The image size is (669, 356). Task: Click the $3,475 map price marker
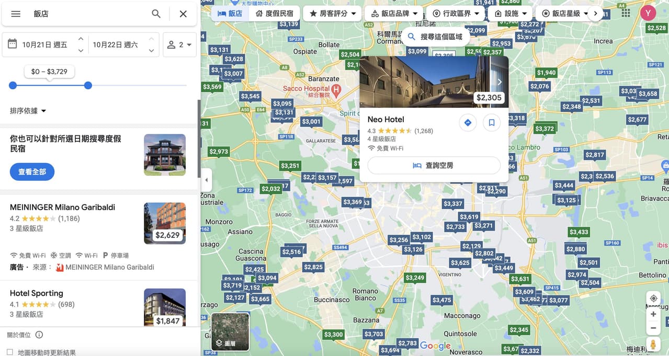point(441,300)
